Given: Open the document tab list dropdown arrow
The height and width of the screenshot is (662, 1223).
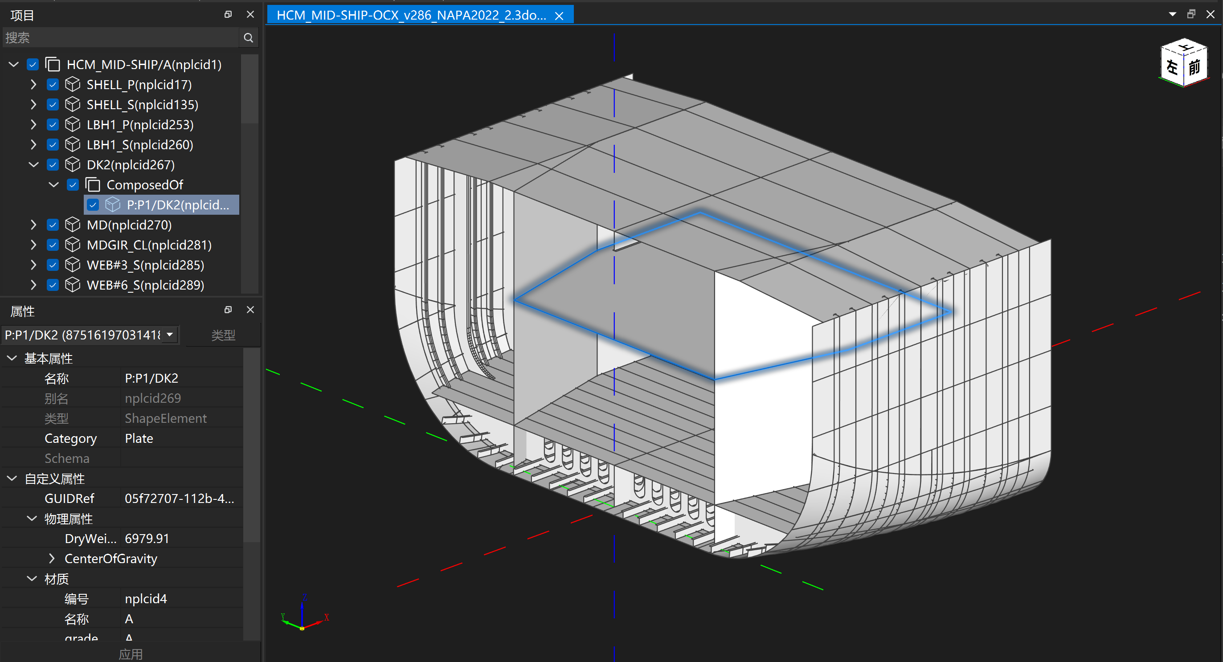Looking at the screenshot, I should coord(1172,15).
